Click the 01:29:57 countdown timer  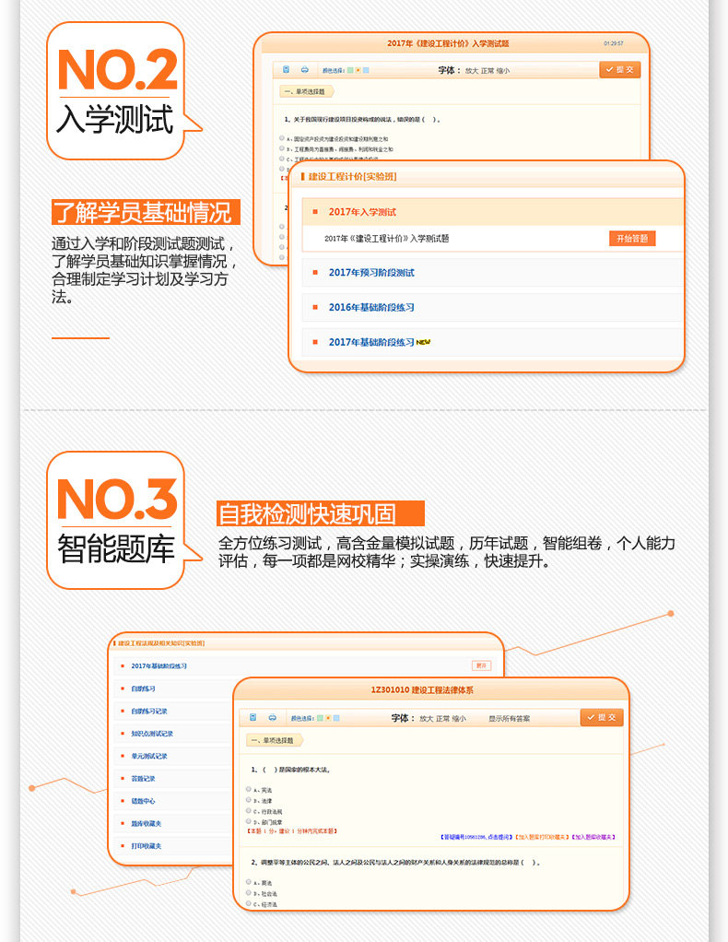click(x=614, y=44)
